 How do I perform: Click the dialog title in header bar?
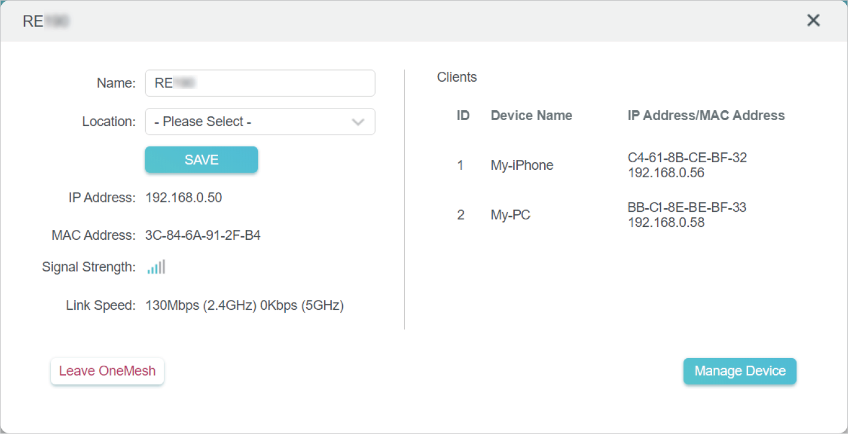coord(46,22)
